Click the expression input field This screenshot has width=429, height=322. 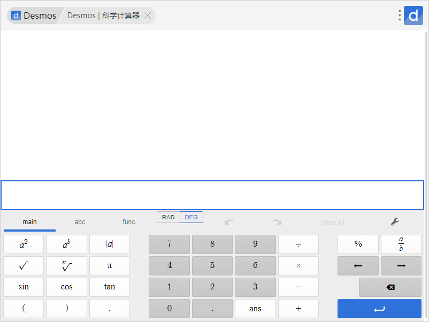pos(212,195)
